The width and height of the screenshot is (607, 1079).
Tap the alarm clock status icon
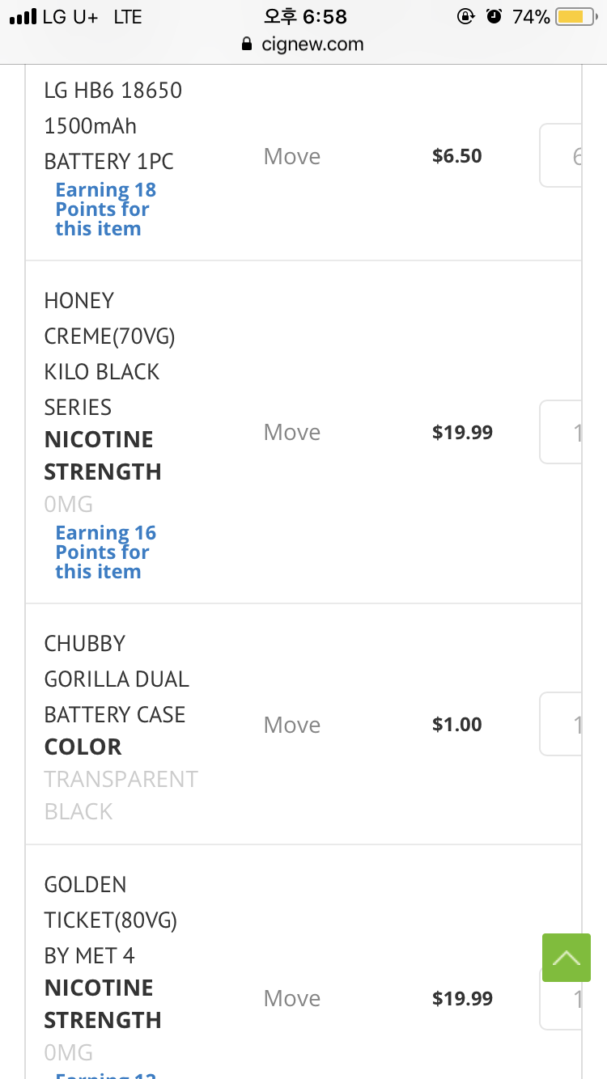pyautogui.click(x=494, y=16)
